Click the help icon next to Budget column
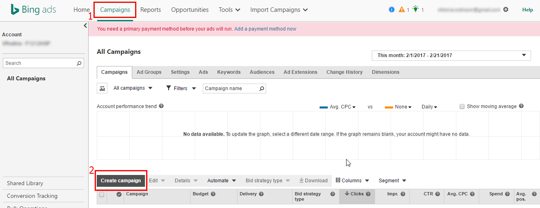This screenshot has width=540, height=208. (x=213, y=194)
